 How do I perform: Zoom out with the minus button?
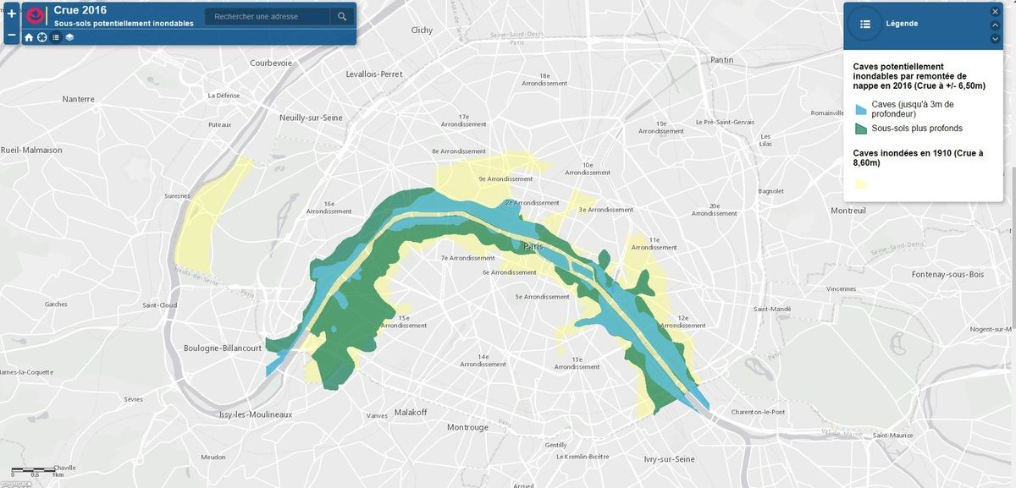11,36
